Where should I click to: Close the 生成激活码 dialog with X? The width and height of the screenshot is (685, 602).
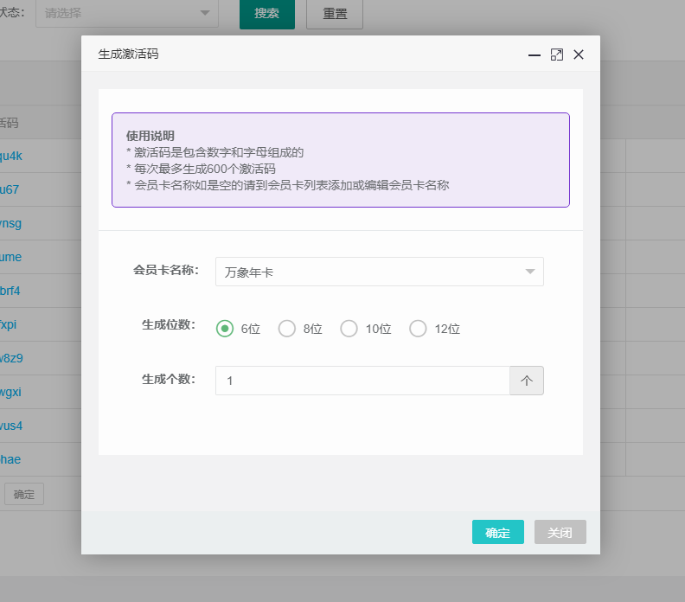(x=579, y=54)
